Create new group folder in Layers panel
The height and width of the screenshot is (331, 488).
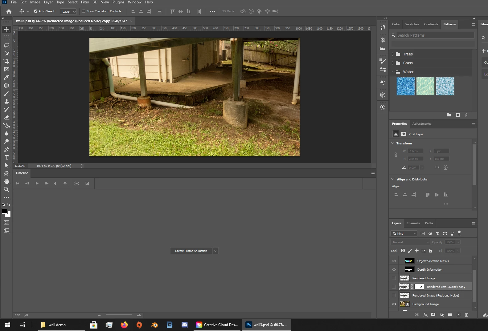coord(450,314)
